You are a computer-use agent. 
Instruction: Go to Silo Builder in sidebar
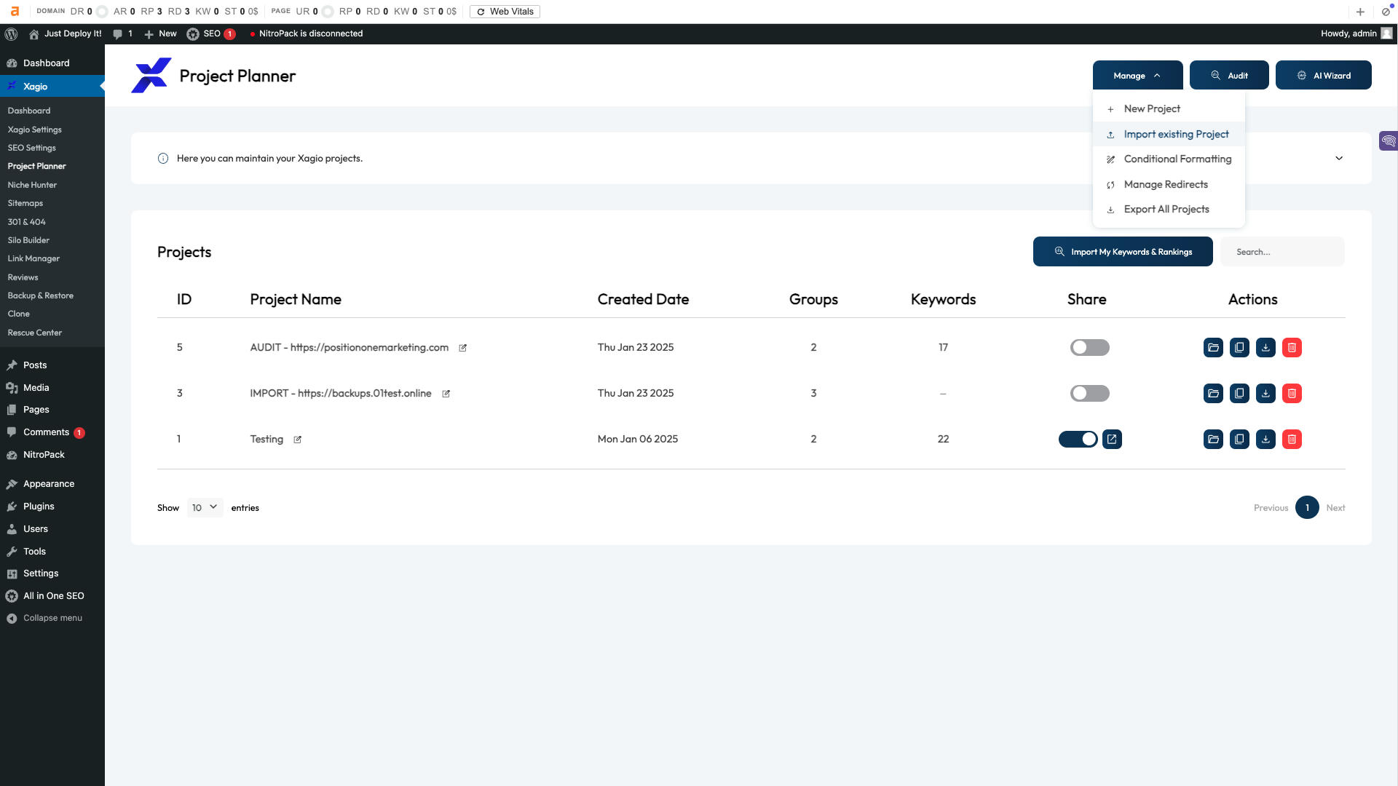[28, 240]
